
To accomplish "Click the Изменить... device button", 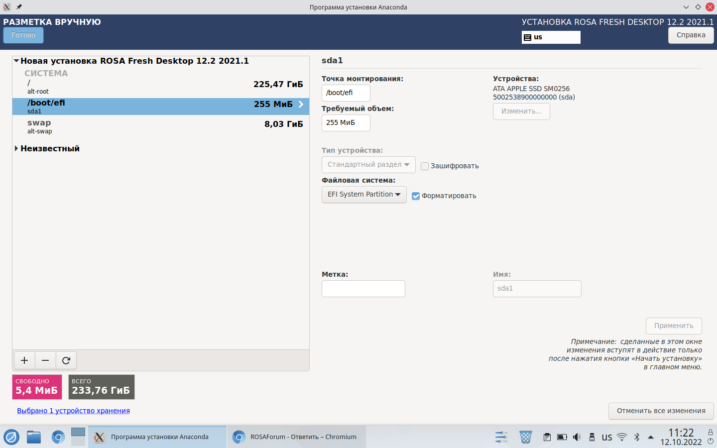I will [x=521, y=112].
